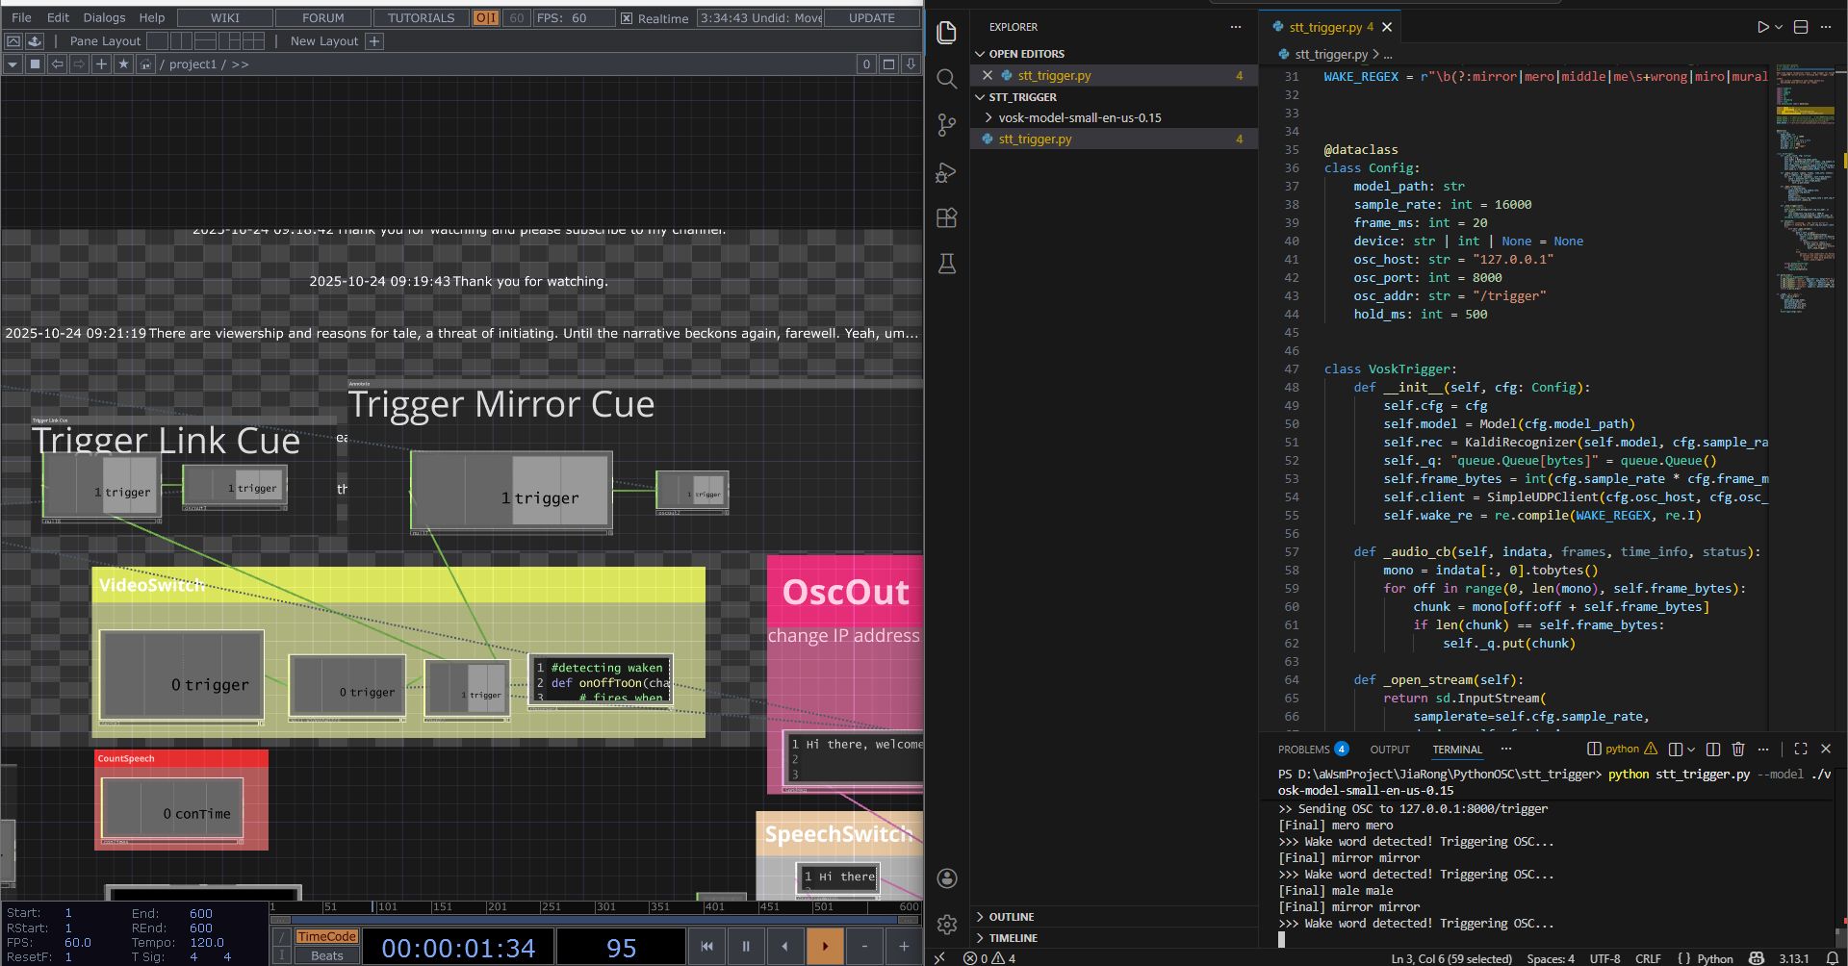Open TouchDesigner File menu
Image resolution: width=1848 pixels, height=966 pixels.
[21, 17]
